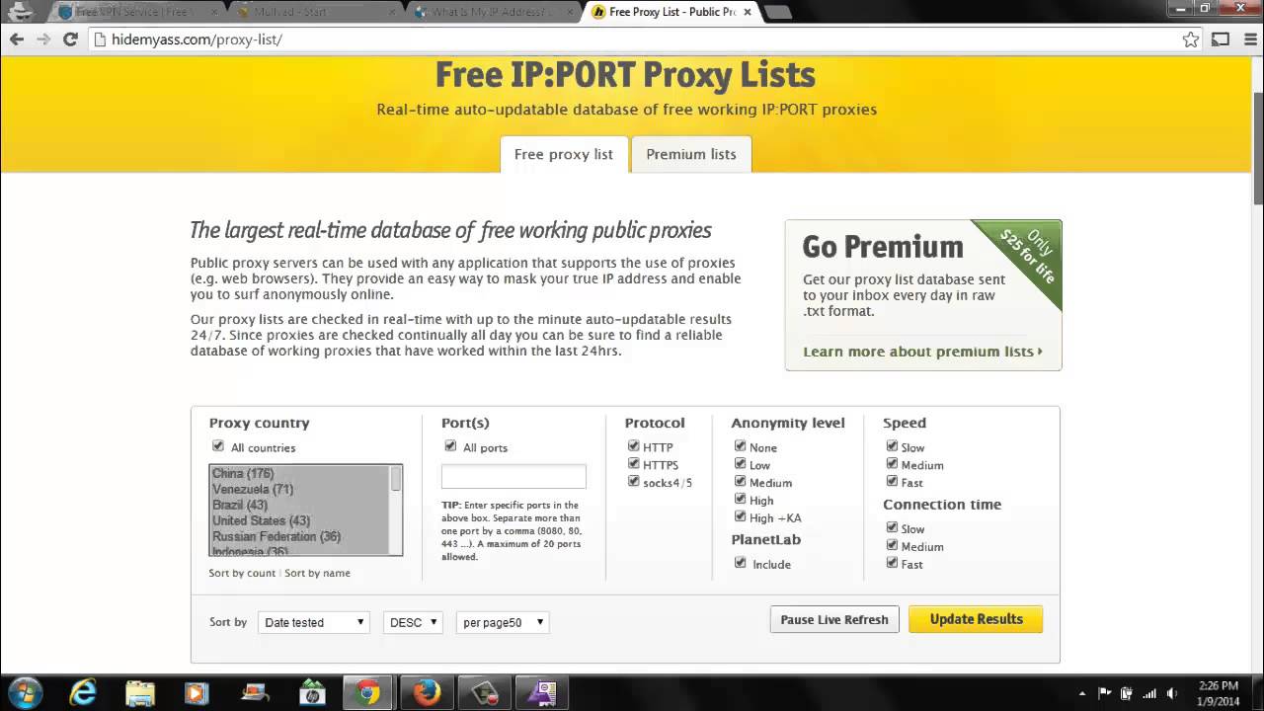Reload the page with refresh icon
This screenshot has width=1264, height=711.
click(70, 39)
